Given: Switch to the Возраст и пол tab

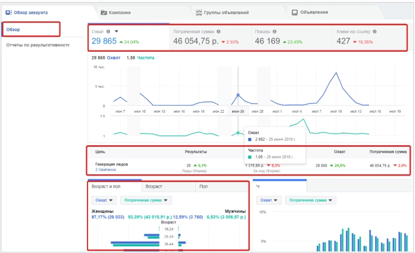Looking at the screenshot, I should [115, 186].
